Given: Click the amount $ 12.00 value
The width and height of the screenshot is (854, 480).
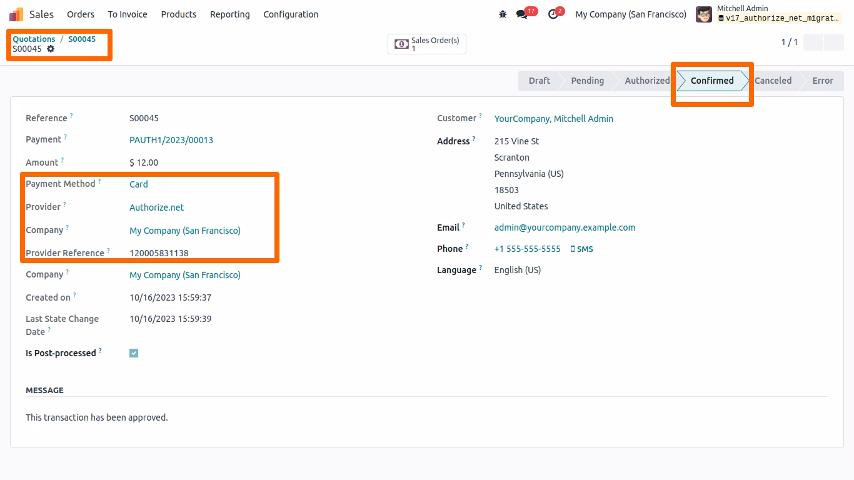Looking at the screenshot, I should (144, 162).
